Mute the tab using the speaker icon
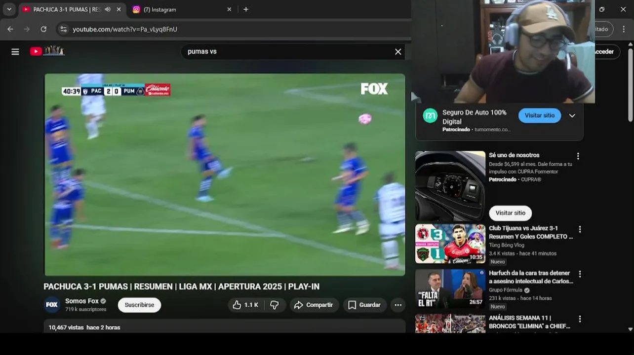The image size is (634, 355). point(108,9)
